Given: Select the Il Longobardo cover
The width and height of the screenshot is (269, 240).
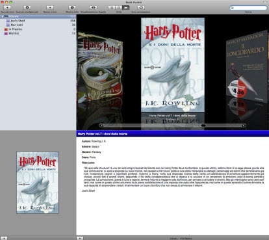Looking at the screenshot, I should [246, 66].
